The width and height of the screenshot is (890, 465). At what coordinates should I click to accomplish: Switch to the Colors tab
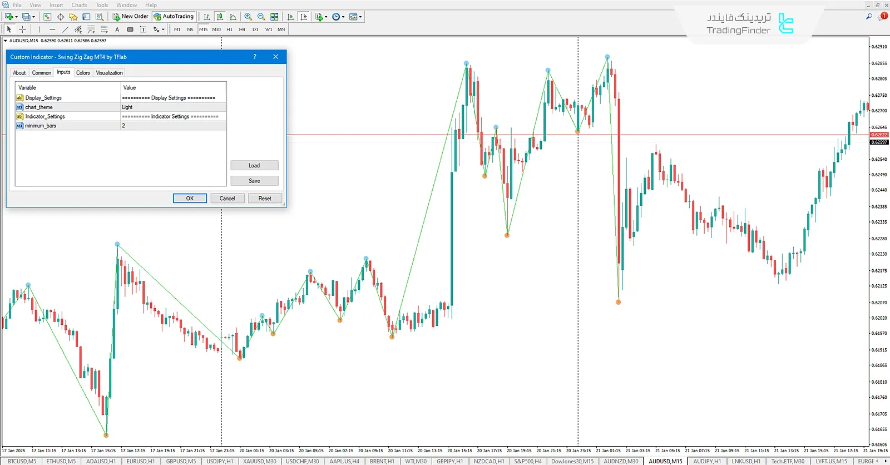(x=83, y=73)
